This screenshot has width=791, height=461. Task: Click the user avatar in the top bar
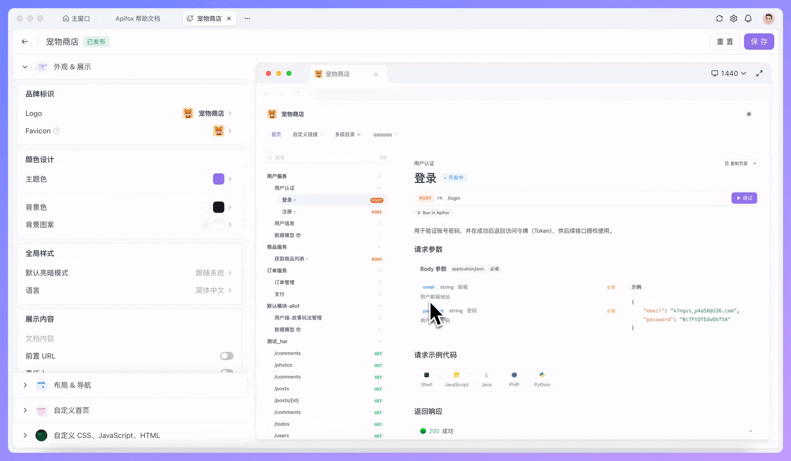click(x=769, y=18)
